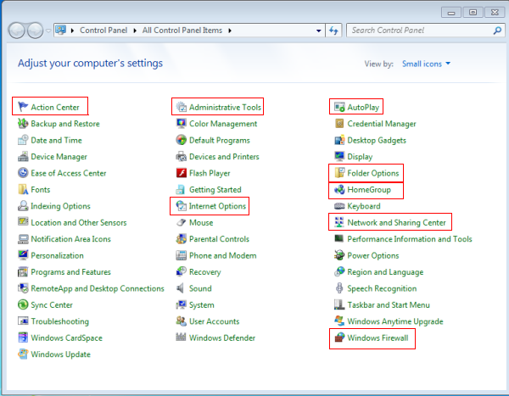Open the AutoPlay icon
The width and height of the screenshot is (509, 396).
(339, 107)
